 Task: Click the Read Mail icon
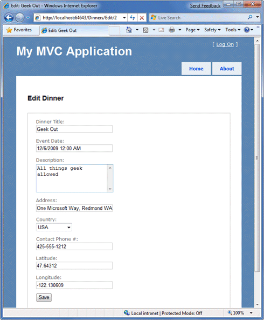(x=161, y=30)
